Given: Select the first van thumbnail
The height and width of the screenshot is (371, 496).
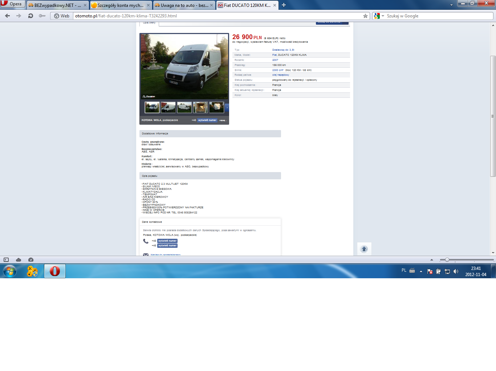Looking at the screenshot, I should [x=152, y=107].
